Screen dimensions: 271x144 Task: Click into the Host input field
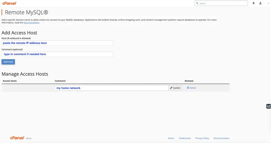tap(57, 43)
